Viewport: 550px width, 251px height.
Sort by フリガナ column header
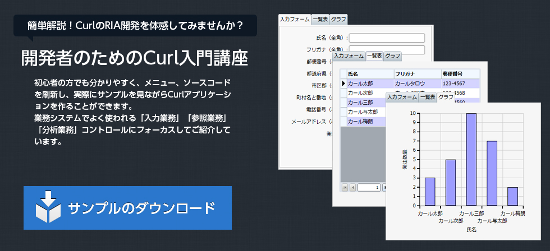click(418, 74)
